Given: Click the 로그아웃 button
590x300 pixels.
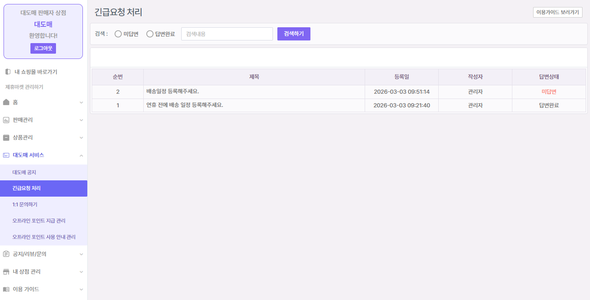Looking at the screenshot, I should click(x=43, y=48).
